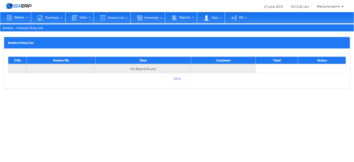Click the User silhouette icon
354x162 pixels.
(x=206, y=18)
